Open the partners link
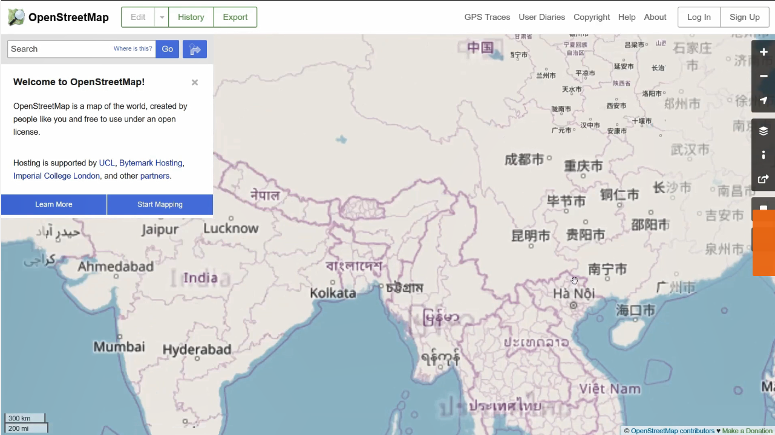 pyautogui.click(x=155, y=176)
